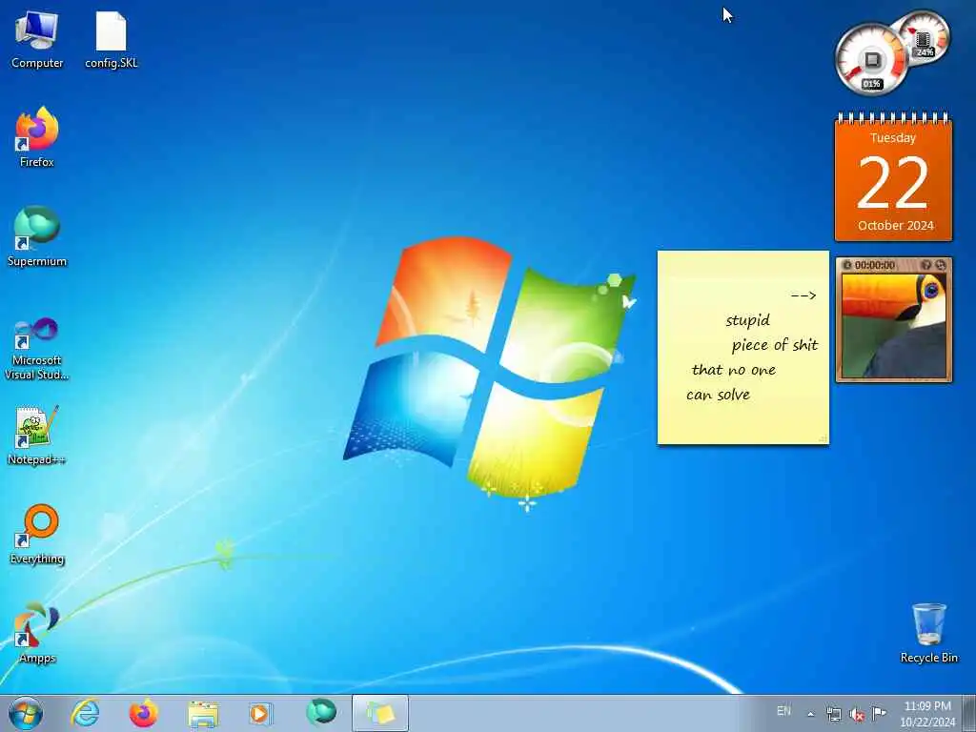
Task: Select the Microsoft Visual Studio shortcut
Action: coord(37,349)
